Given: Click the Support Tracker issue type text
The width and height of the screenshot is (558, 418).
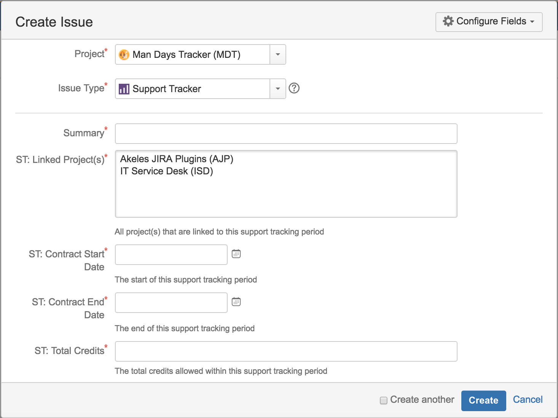Looking at the screenshot, I should tap(167, 89).
